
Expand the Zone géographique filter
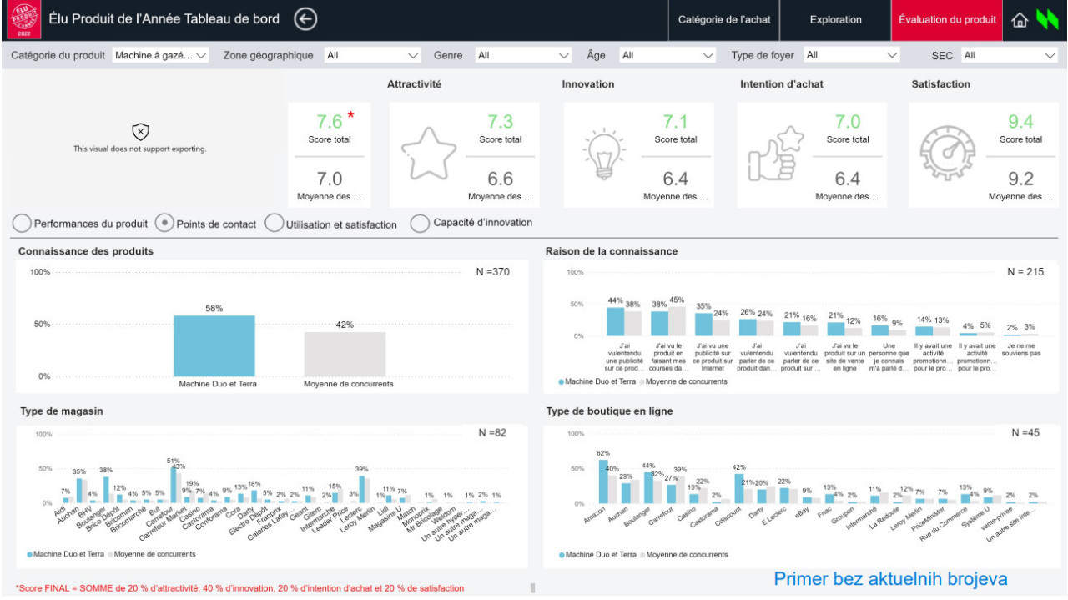372,56
